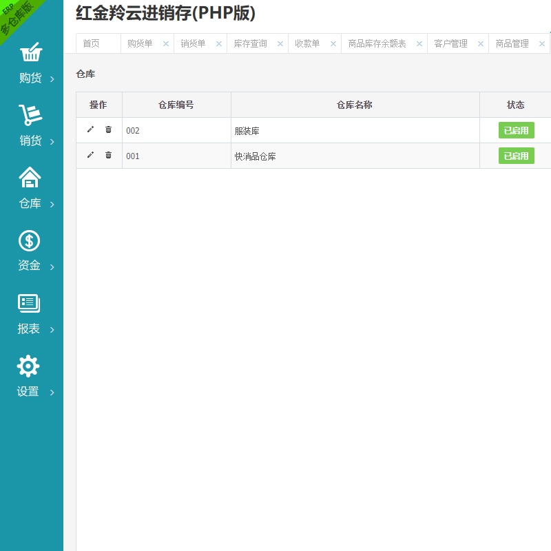This screenshot has width=551, height=551.
Task: Open the 设置 gear icon
Action: [x=28, y=366]
